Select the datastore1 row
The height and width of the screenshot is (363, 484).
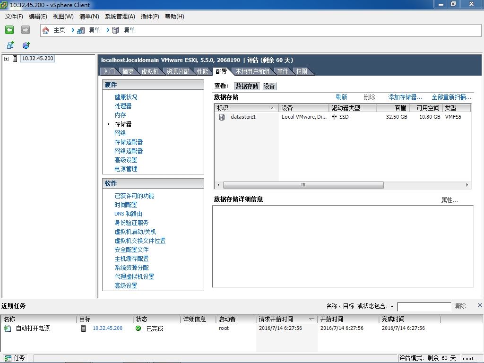point(343,117)
